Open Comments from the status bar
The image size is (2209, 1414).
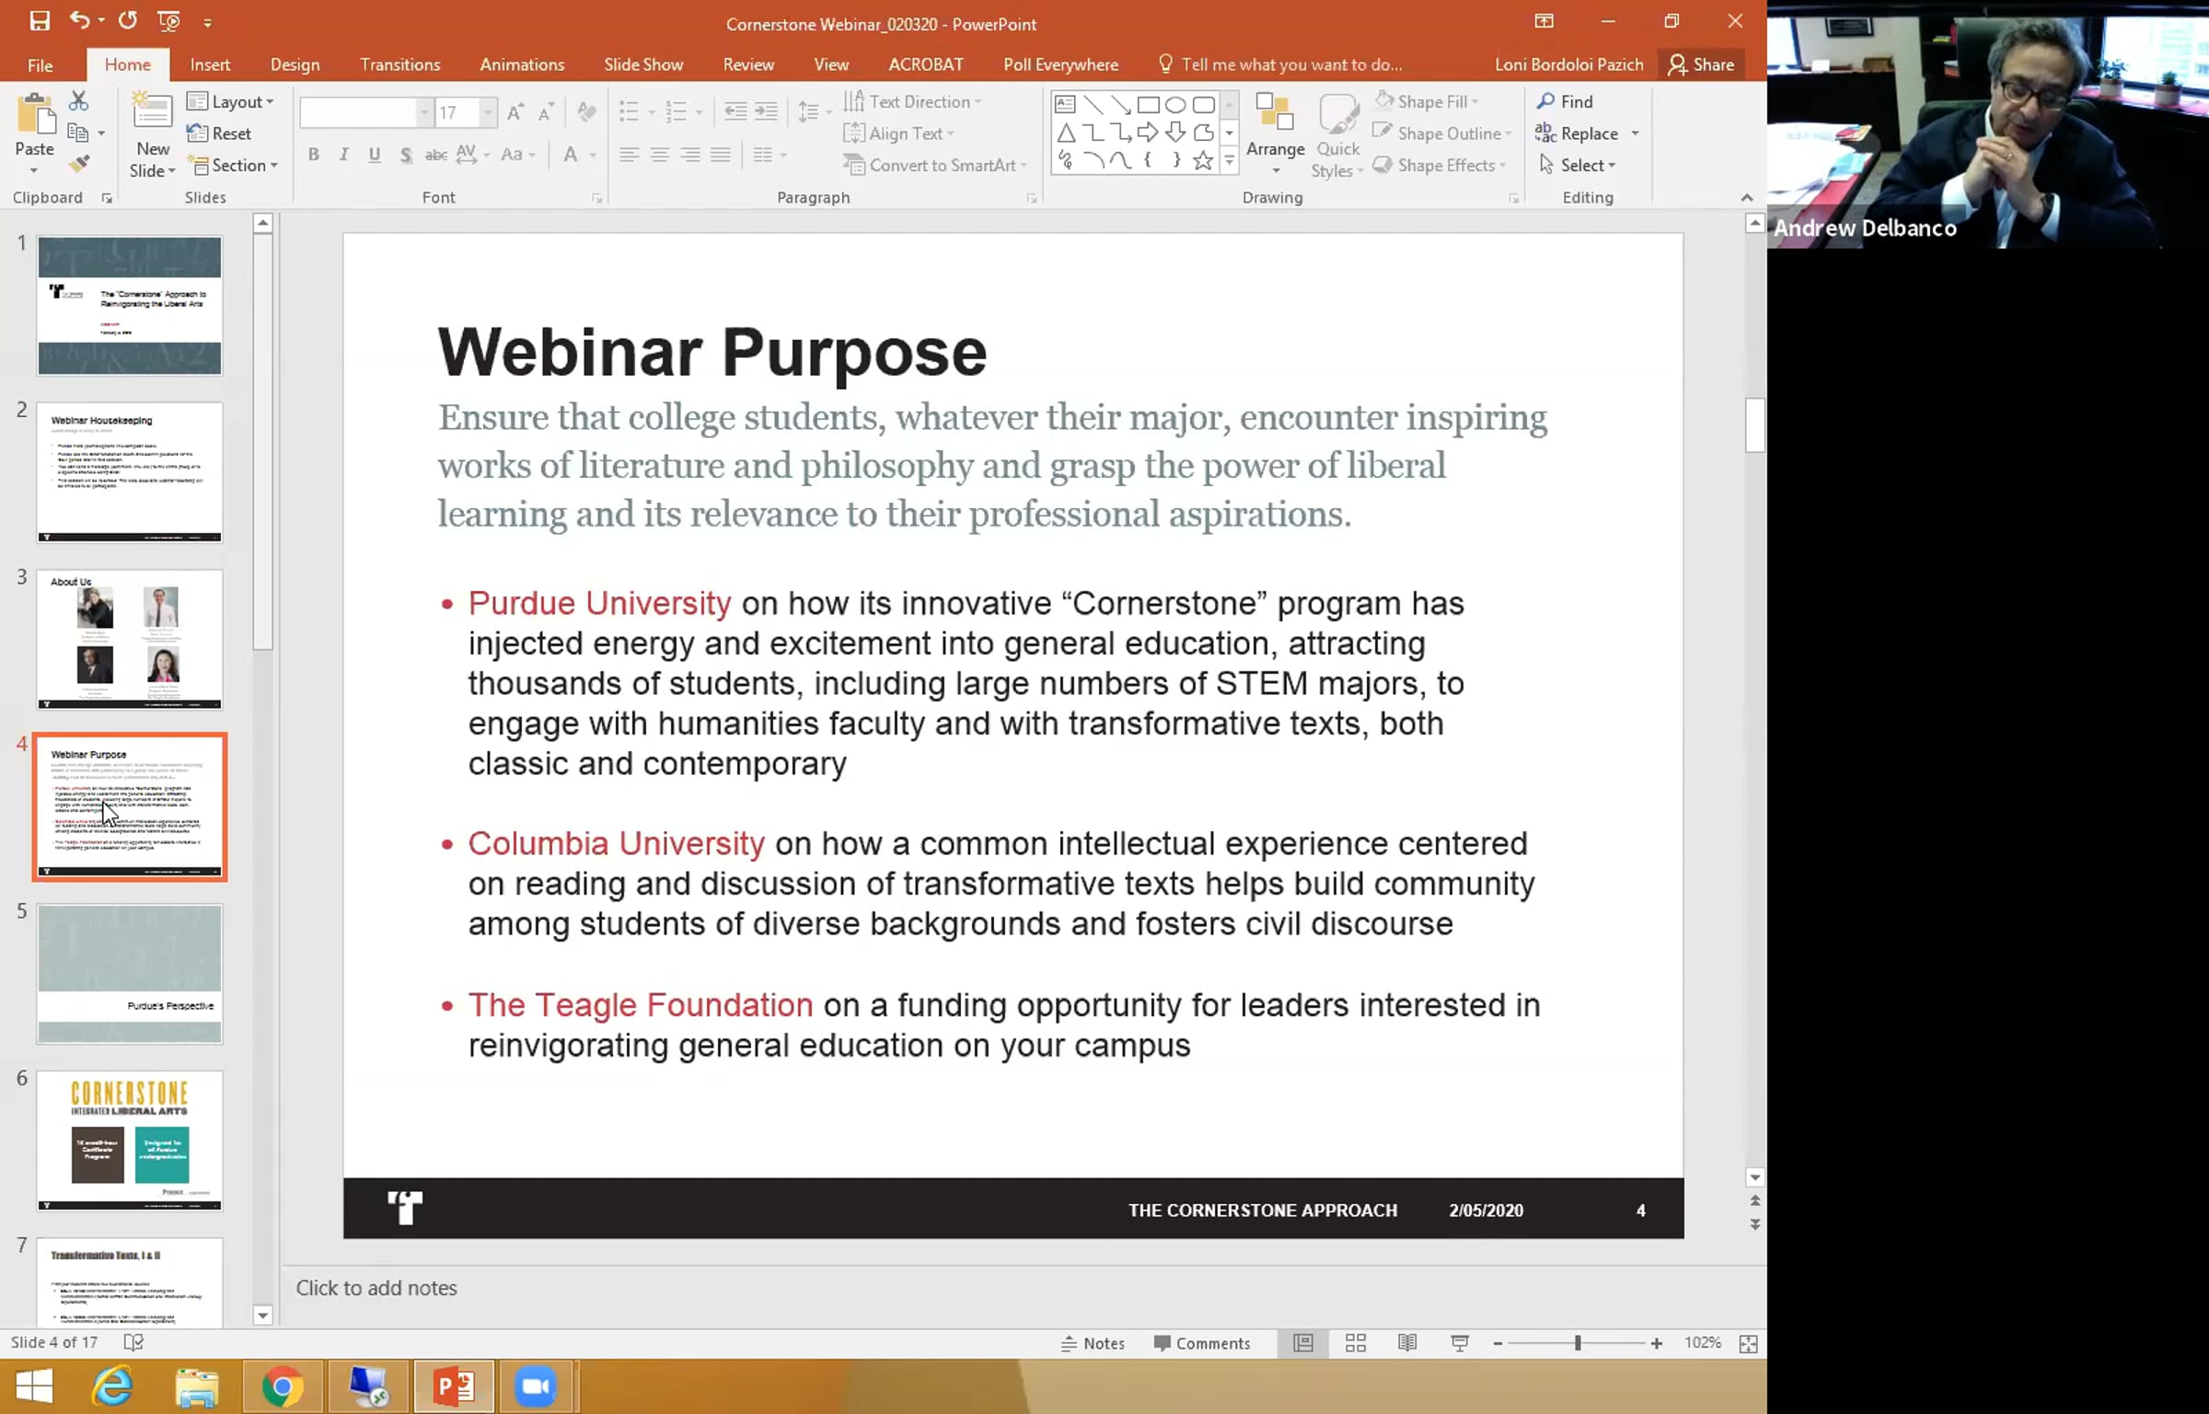point(1202,1343)
